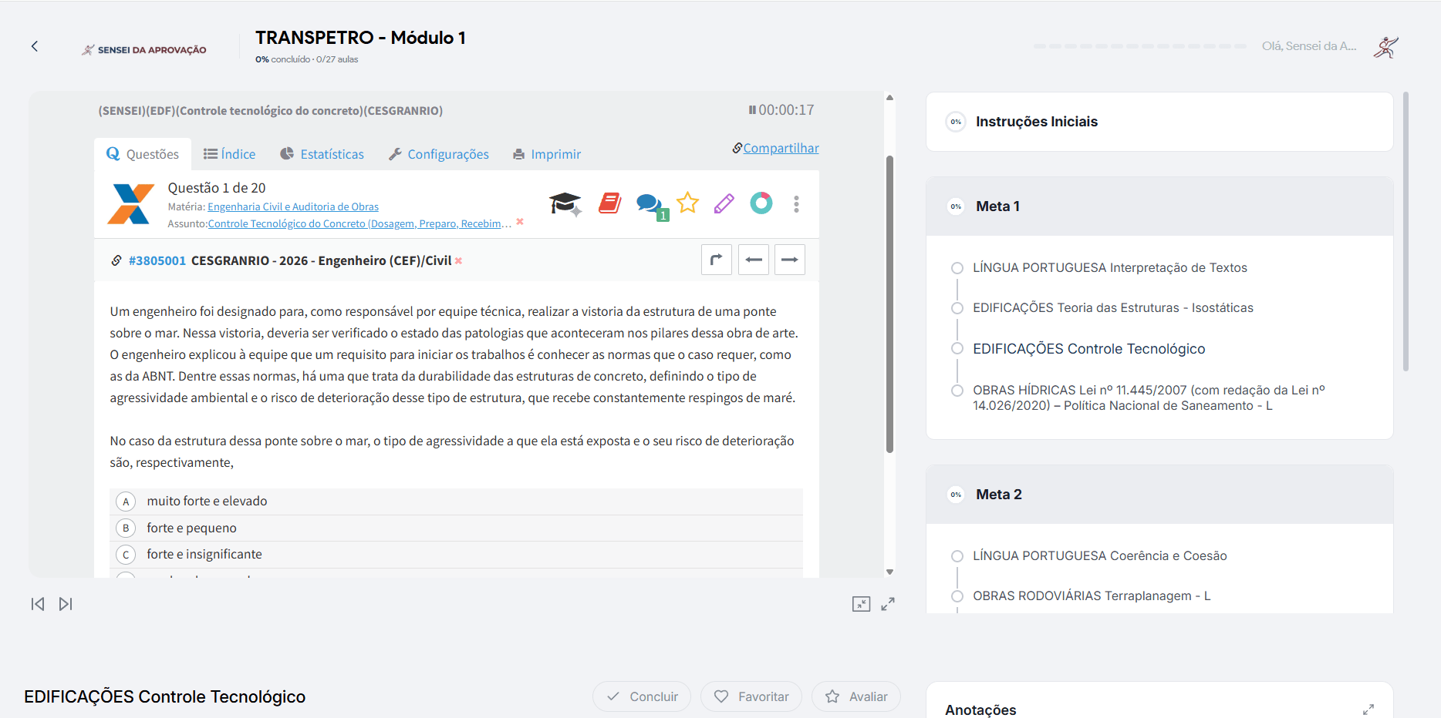Click the right sidebar scrollbar
The width and height of the screenshot is (1441, 718).
click(x=1406, y=231)
